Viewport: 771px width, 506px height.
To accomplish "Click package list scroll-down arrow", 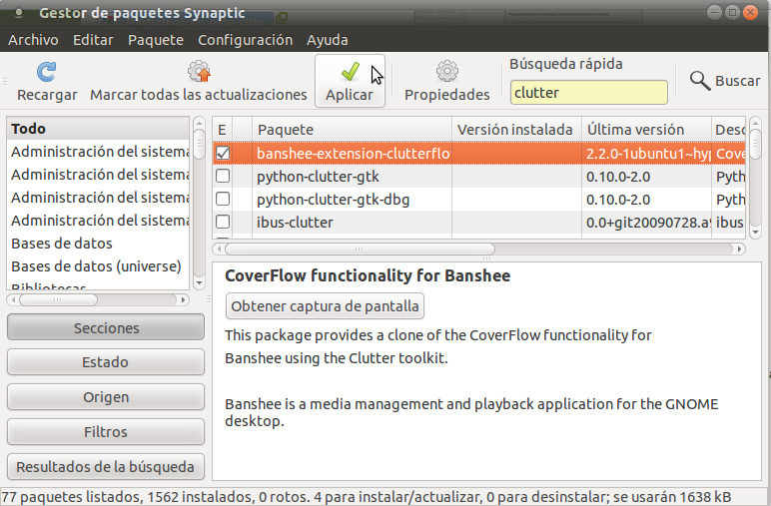I will tap(756, 233).
